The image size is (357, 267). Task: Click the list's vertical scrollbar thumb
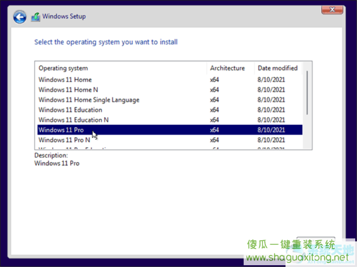pos(307,93)
